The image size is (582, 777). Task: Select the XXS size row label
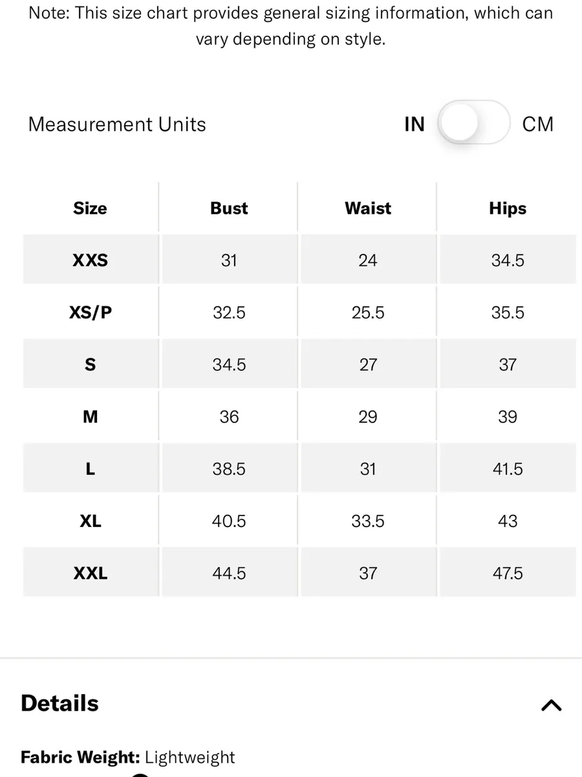[91, 260]
